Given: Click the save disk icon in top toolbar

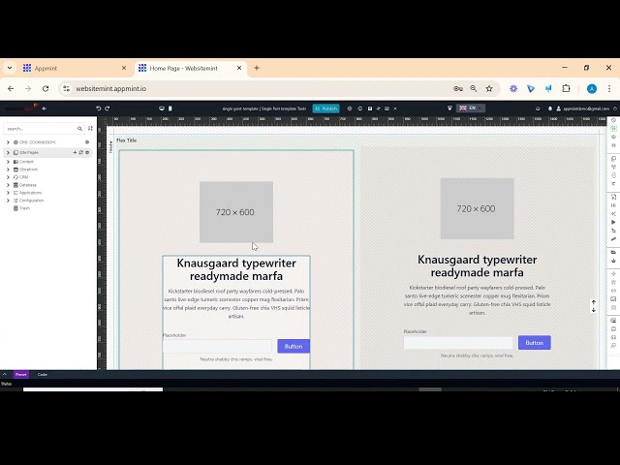Looking at the screenshot, I should click(x=370, y=108).
